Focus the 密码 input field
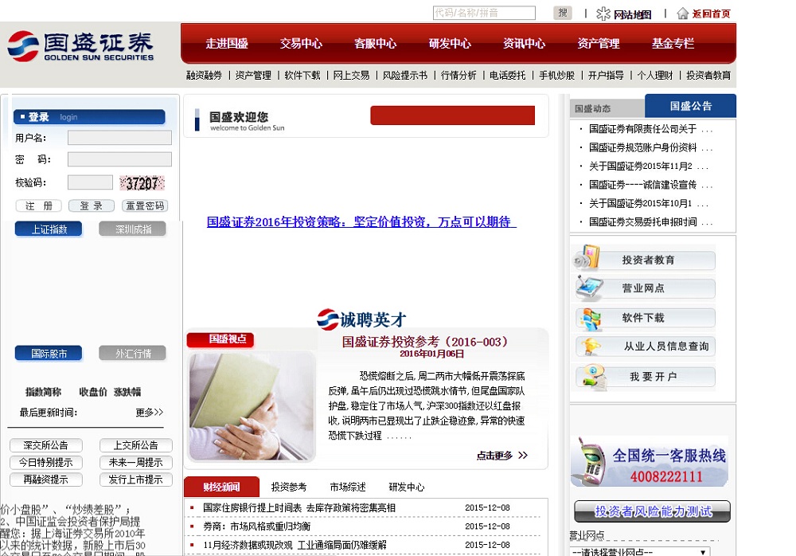The height and width of the screenshot is (556, 796). click(120, 159)
